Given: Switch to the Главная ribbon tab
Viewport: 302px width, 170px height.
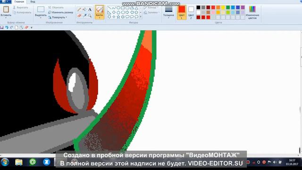Looking at the screenshot, I should point(19,1).
